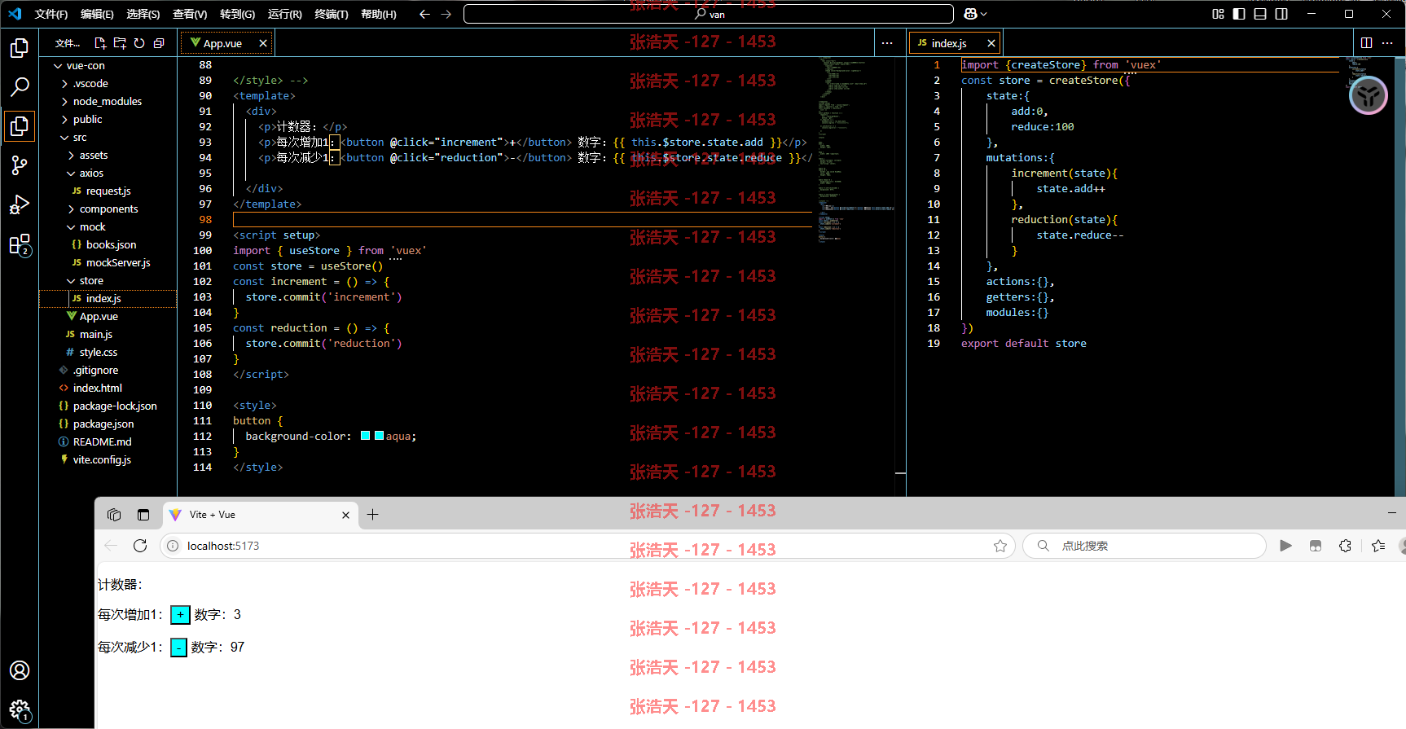This screenshot has height=729, width=1406.
Task: Open the Extensions view
Action: [x=20, y=244]
